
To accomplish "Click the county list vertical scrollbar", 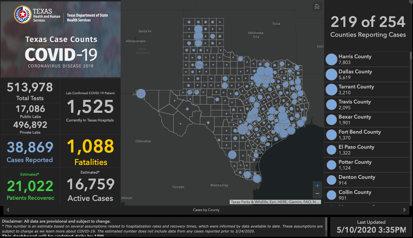I will 410,87.
